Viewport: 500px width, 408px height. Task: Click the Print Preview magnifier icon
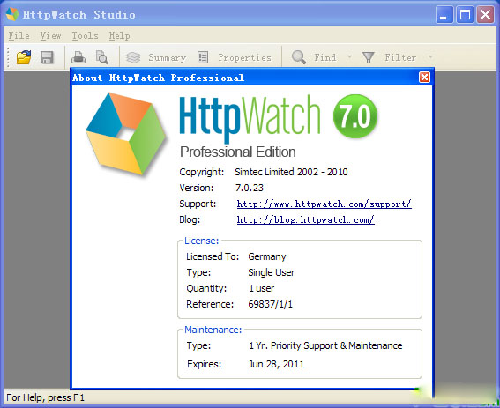pos(102,57)
